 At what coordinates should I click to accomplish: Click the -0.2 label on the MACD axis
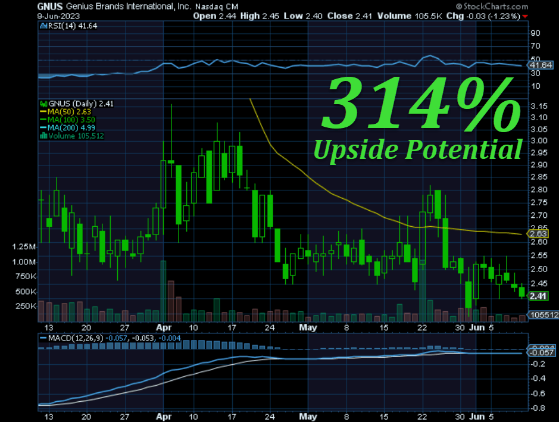[538, 364]
